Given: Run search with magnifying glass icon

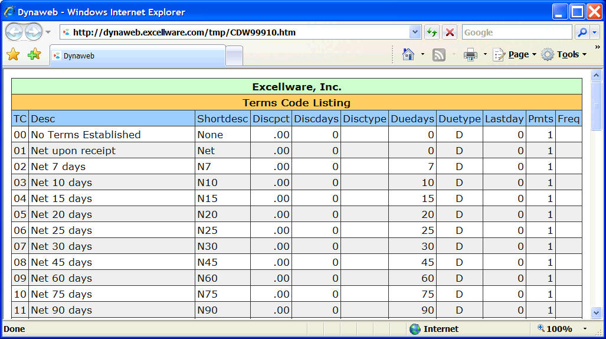Looking at the screenshot, I should coord(582,32).
